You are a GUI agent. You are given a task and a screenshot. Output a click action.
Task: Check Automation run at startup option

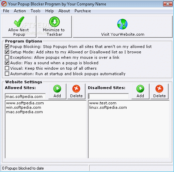[x=7, y=74]
